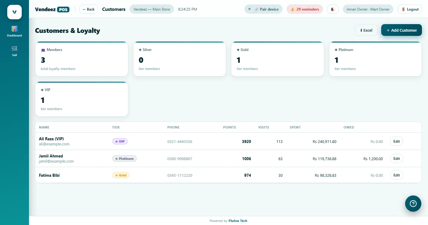
Task: Click the Vendeez V logo icon
Action: pyautogui.click(x=14, y=12)
